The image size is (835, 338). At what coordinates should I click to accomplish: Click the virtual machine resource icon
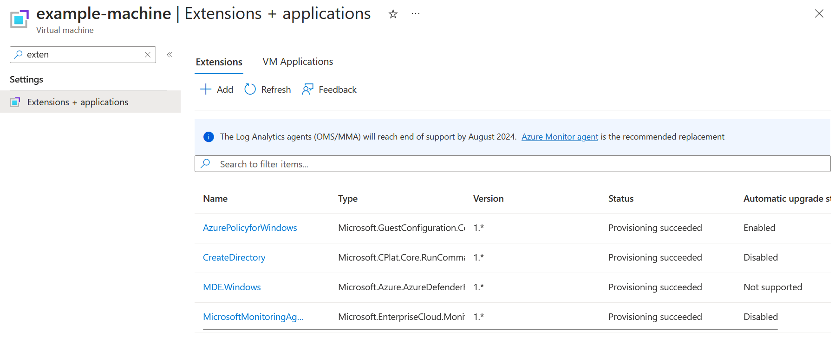[19, 19]
